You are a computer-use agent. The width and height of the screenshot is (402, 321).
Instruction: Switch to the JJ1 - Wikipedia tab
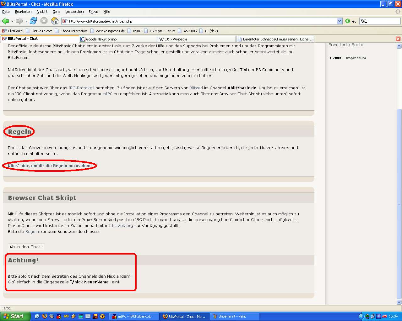[x=197, y=39]
